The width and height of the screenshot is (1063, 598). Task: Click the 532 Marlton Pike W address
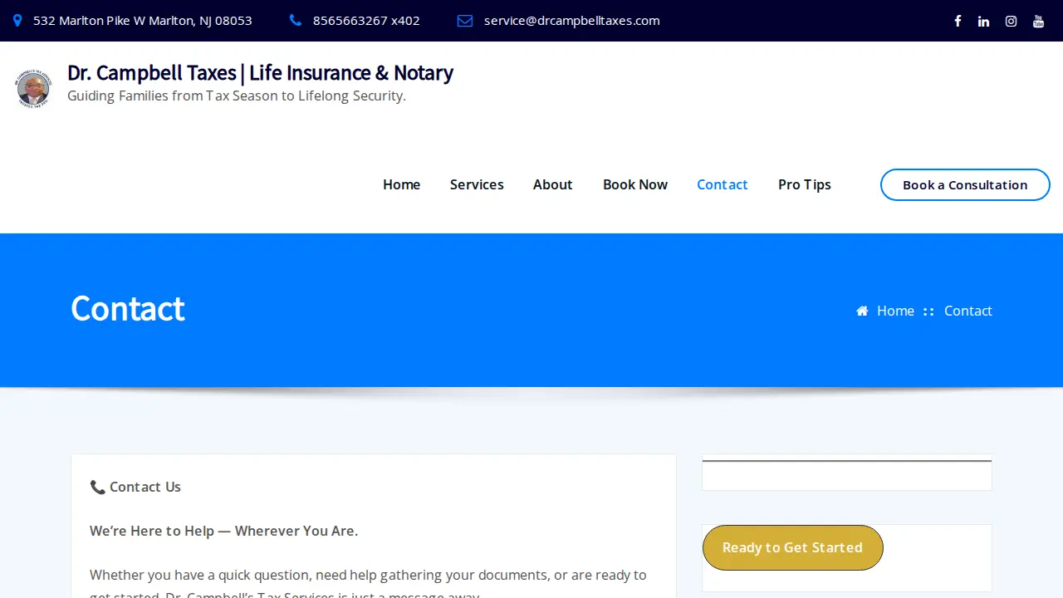143,21
